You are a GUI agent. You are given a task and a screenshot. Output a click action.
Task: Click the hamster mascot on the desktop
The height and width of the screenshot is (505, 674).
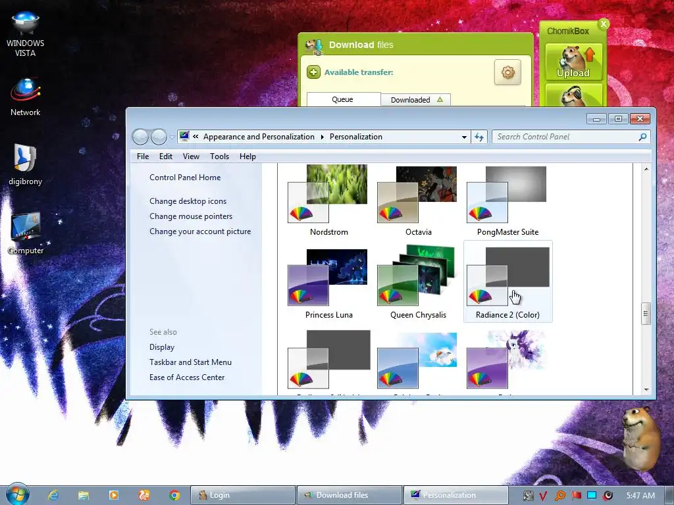click(642, 437)
